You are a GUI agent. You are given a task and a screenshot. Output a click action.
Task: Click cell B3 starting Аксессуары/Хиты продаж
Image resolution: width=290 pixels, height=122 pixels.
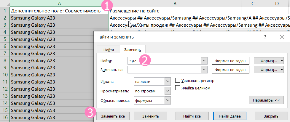(199, 25)
